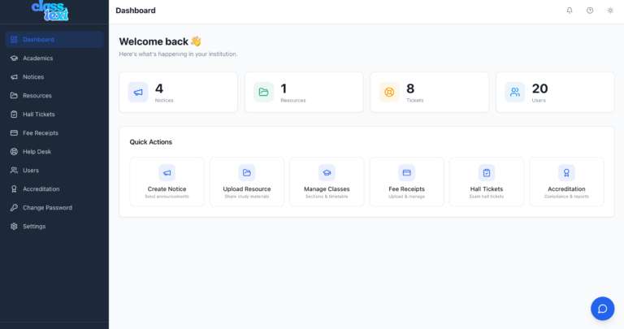Image resolution: width=624 pixels, height=329 pixels.
Task: Click the lifebuoy icon on Tickets card
Action: [x=389, y=92]
